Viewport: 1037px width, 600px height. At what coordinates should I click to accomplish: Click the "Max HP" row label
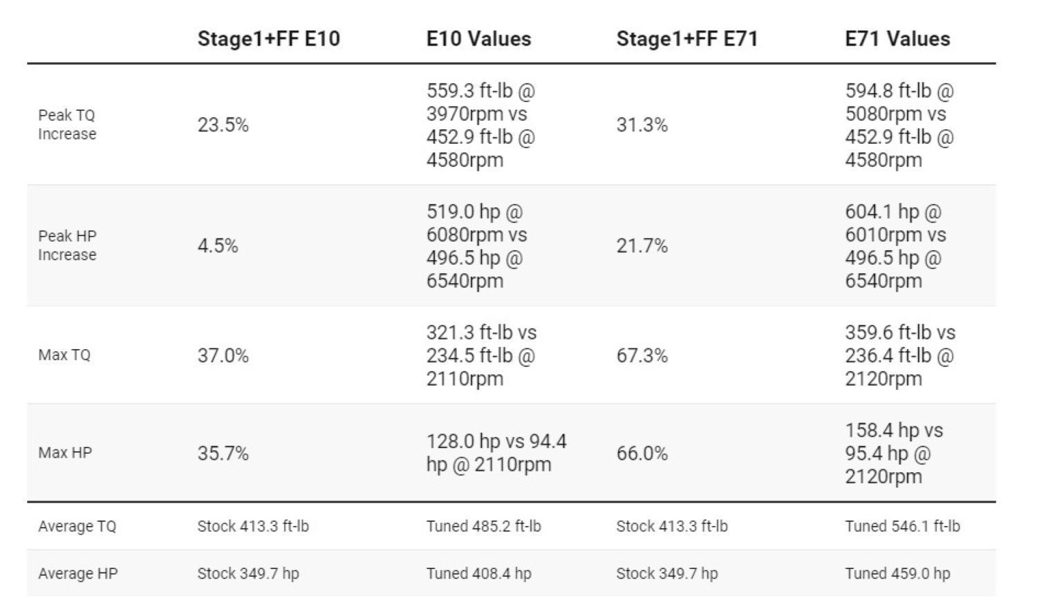[65, 453]
